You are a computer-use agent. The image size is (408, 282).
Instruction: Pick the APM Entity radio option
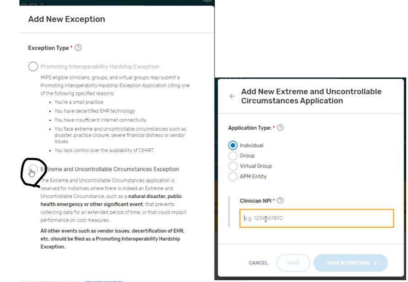(233, 177)
